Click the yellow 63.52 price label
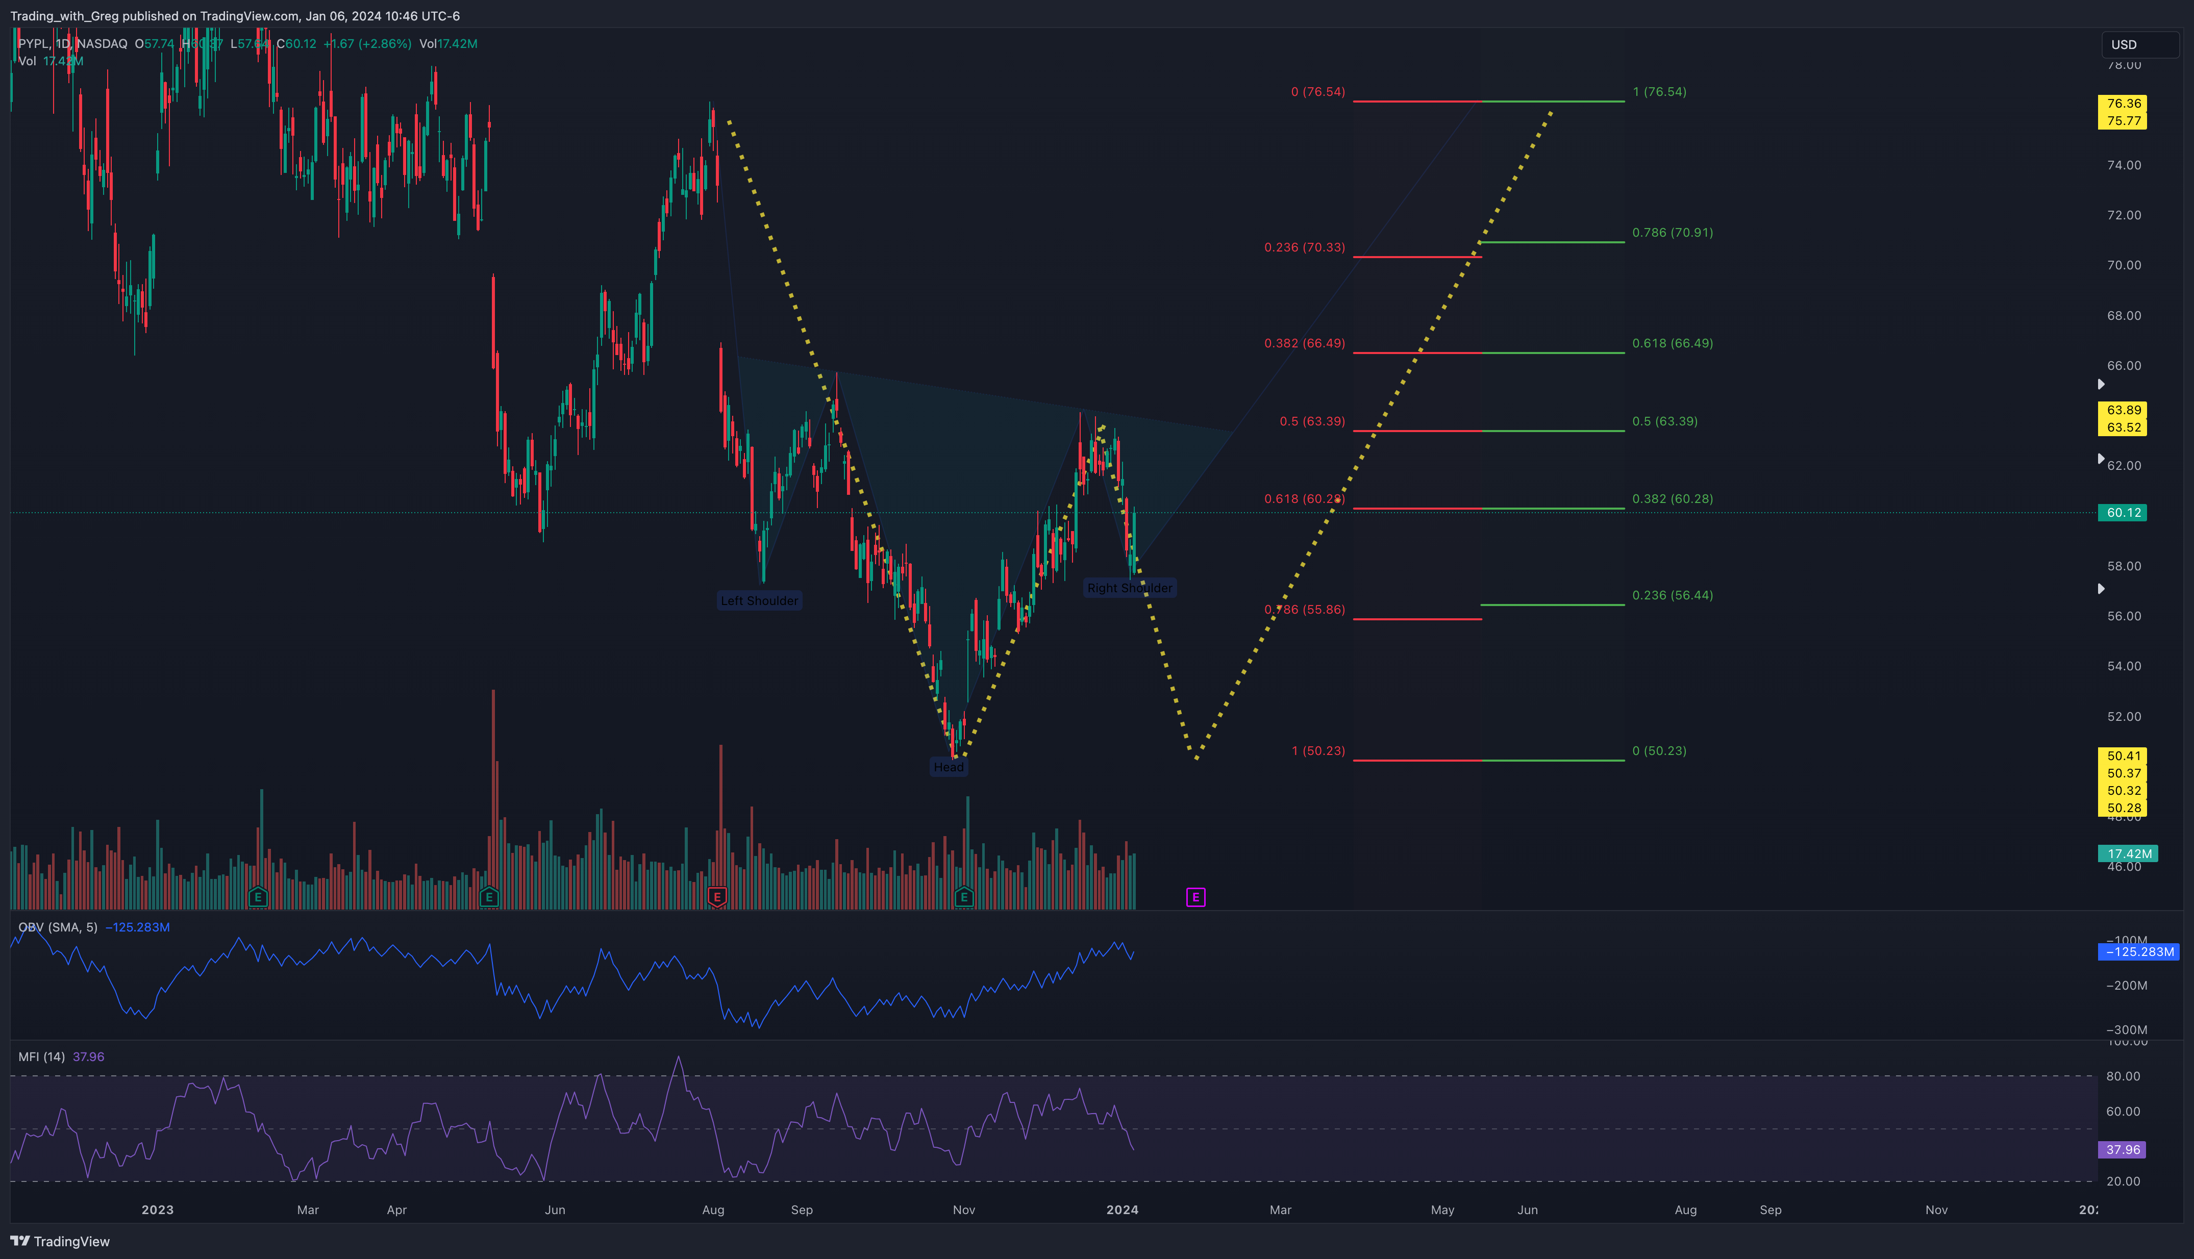The height and width of the screenshot is (1259, 2194). point(2122,427)
